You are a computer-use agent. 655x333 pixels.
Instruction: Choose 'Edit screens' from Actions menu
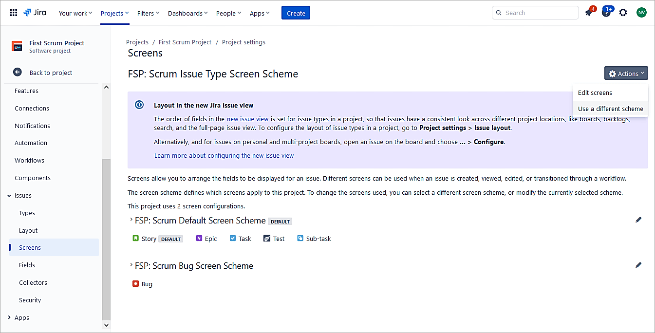[595, 93]
